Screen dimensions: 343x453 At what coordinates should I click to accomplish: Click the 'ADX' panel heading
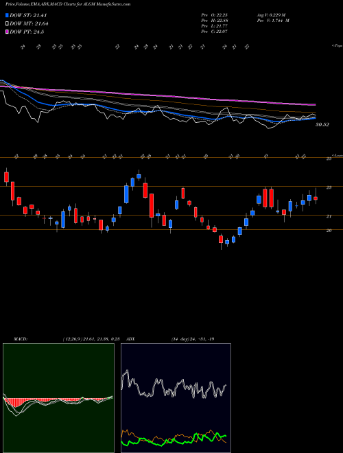click(130, 339)
